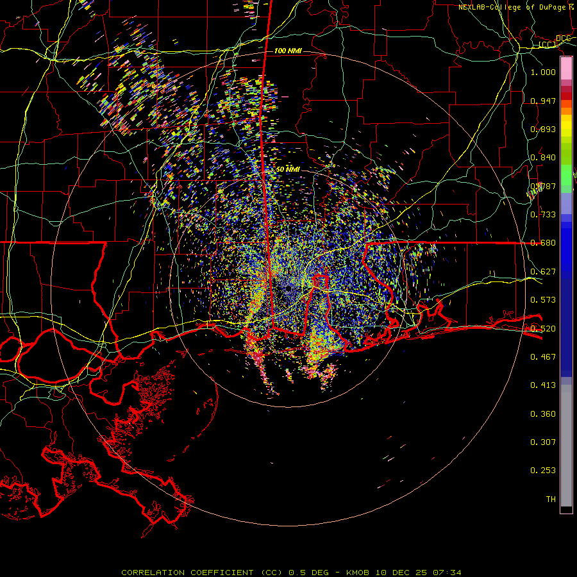Click the 0.573 legend value
The height and width of the screenshot is (577, 577).
pyautogui.click(x=543, y=300)
